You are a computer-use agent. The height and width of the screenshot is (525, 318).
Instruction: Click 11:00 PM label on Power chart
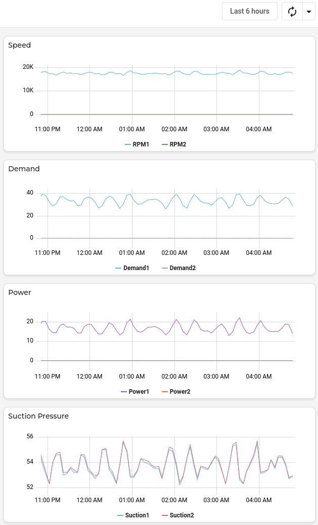tap(48, 377)
